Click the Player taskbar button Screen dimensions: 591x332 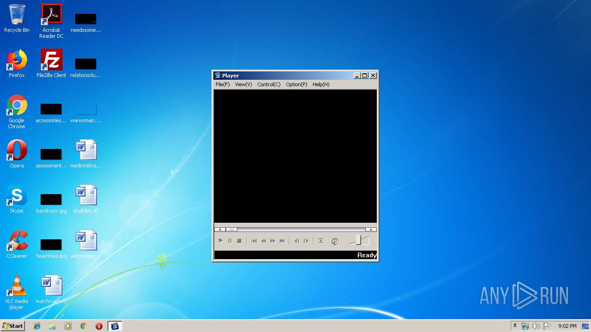(x=115, y=326)
